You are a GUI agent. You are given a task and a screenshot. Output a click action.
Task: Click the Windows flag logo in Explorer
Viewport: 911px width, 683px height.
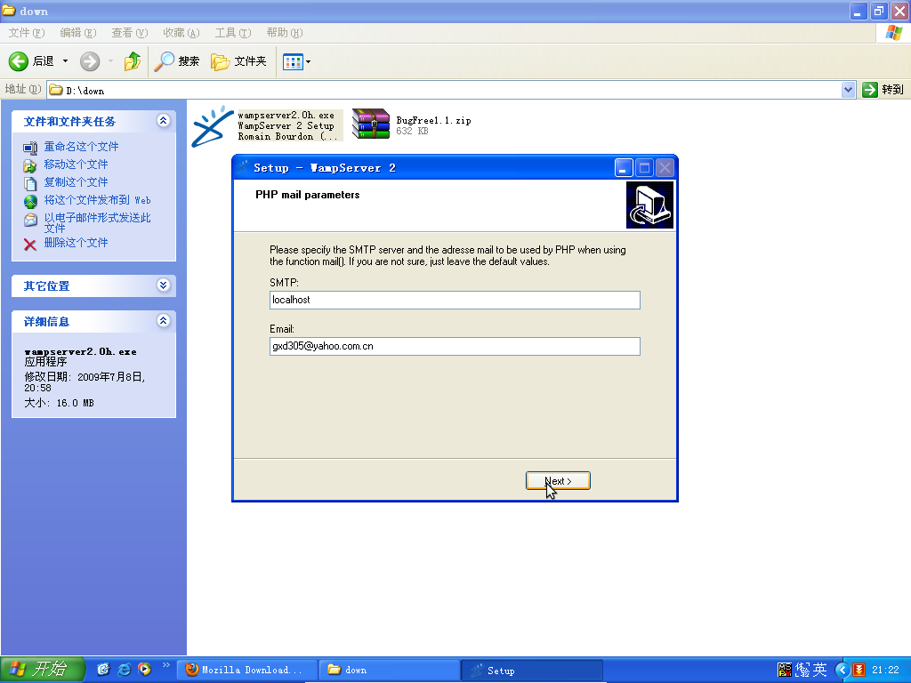coord(893,33)
